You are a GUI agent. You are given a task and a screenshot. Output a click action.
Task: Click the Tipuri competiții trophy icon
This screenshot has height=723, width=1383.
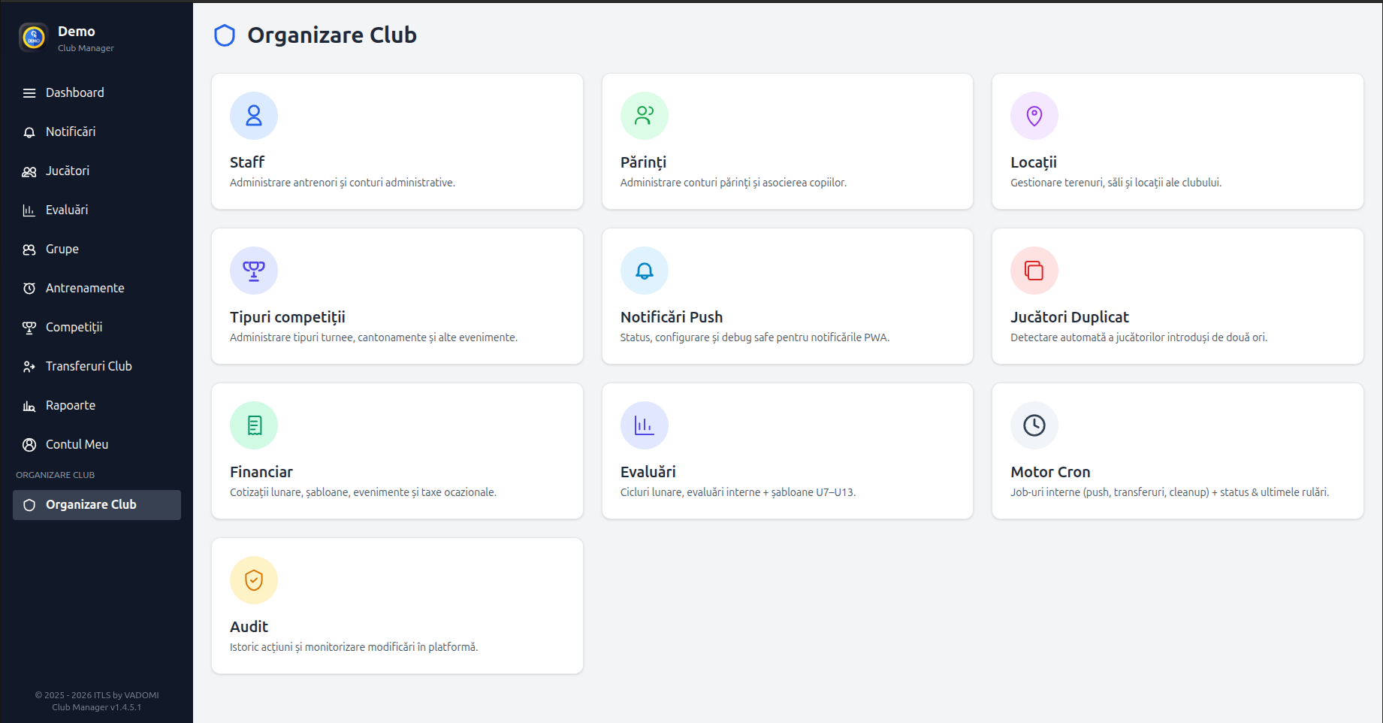click(x=253, y=271)
